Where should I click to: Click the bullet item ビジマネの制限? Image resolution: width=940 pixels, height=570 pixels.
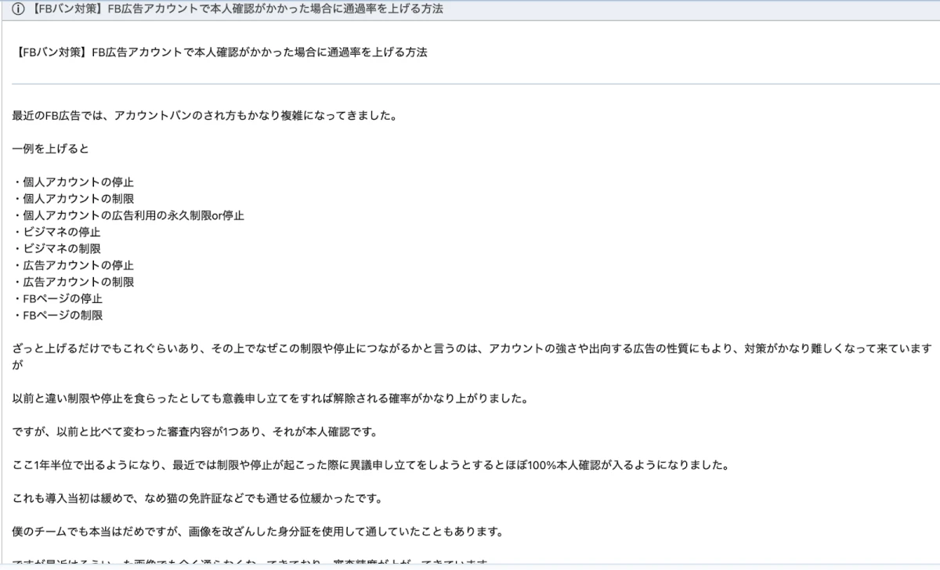[x=57, y=248]
